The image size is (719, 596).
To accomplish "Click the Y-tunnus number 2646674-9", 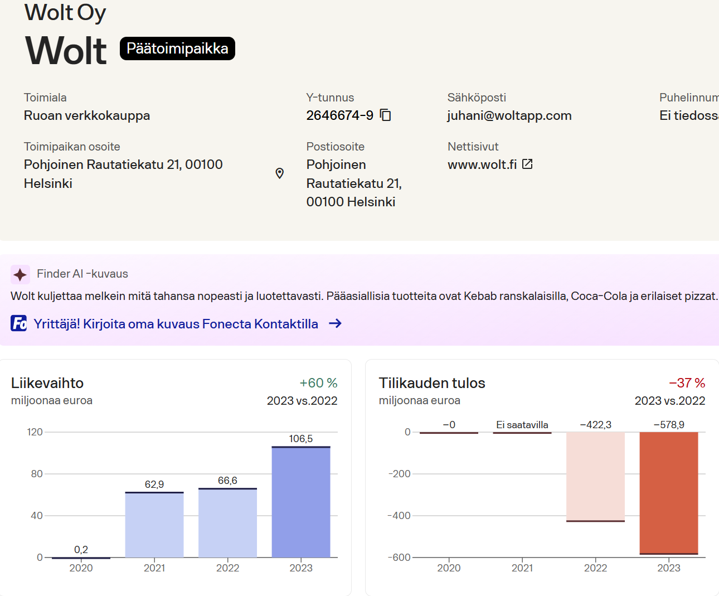I will point(340,115).
